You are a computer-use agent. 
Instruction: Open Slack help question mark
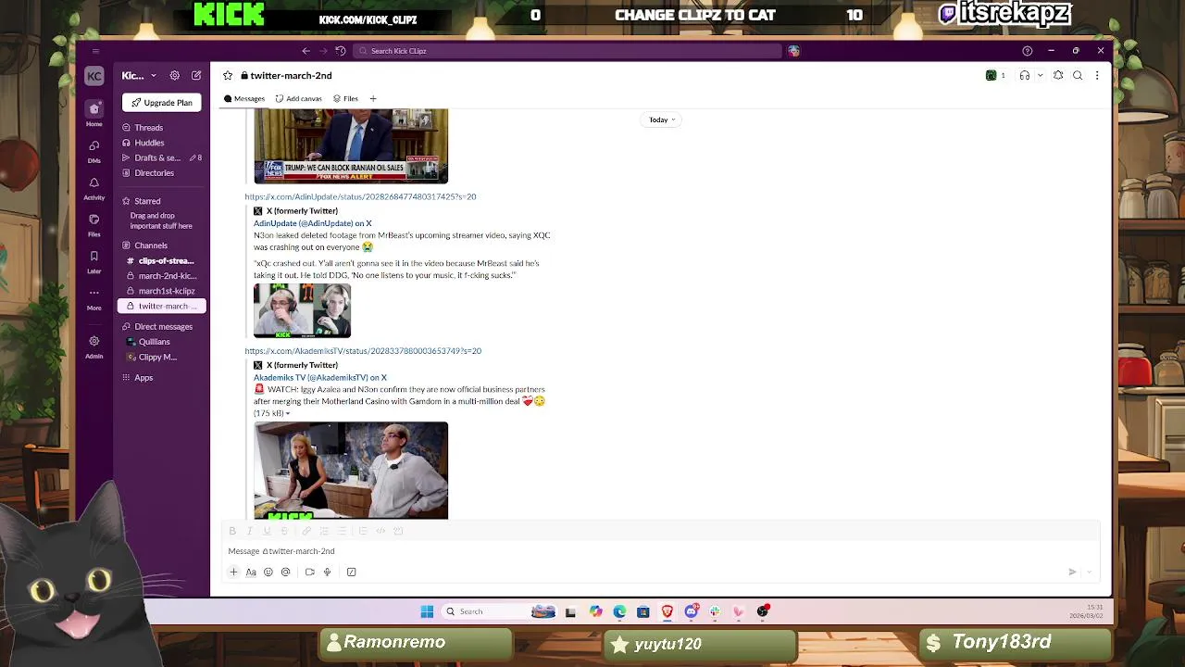click(x=1027, y=51)
